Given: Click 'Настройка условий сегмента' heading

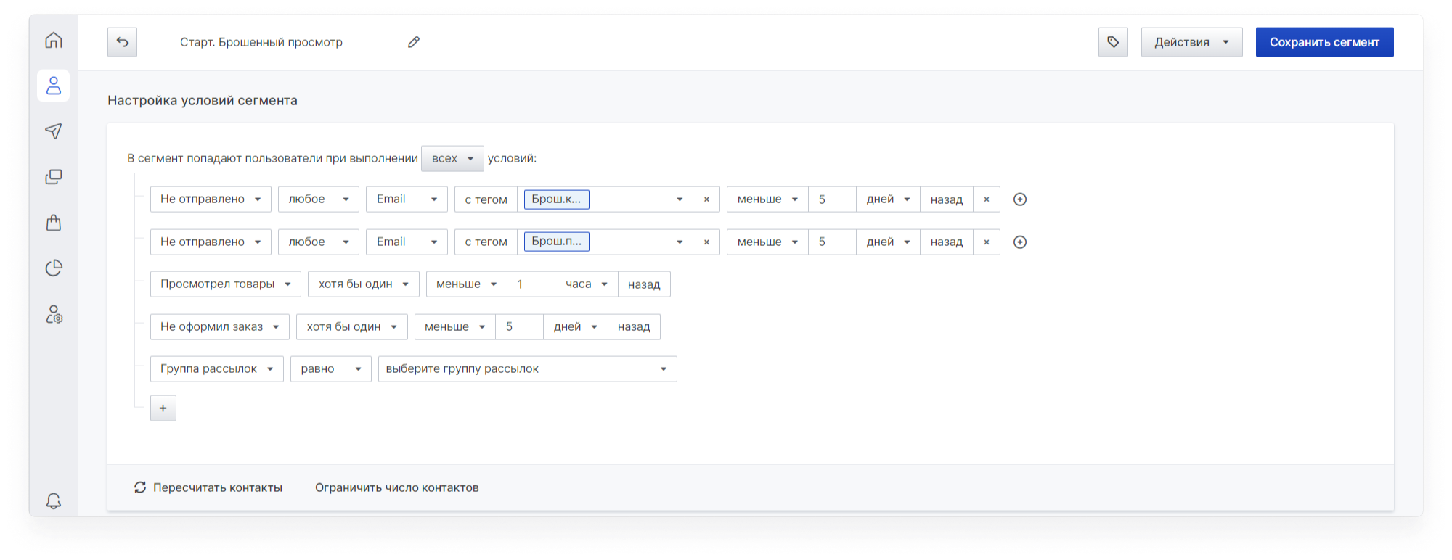Looking at the screenshot, I should click(203, 101).
